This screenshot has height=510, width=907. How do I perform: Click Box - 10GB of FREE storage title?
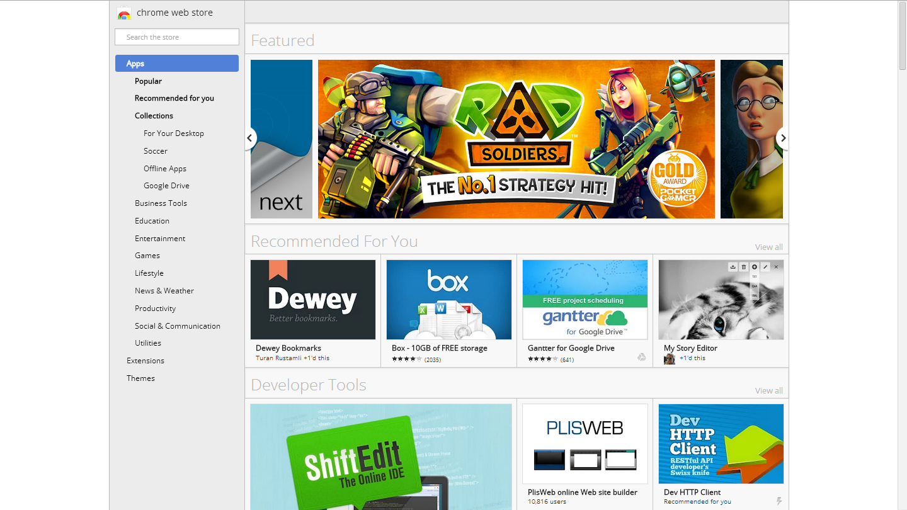(x=440, y=348)
